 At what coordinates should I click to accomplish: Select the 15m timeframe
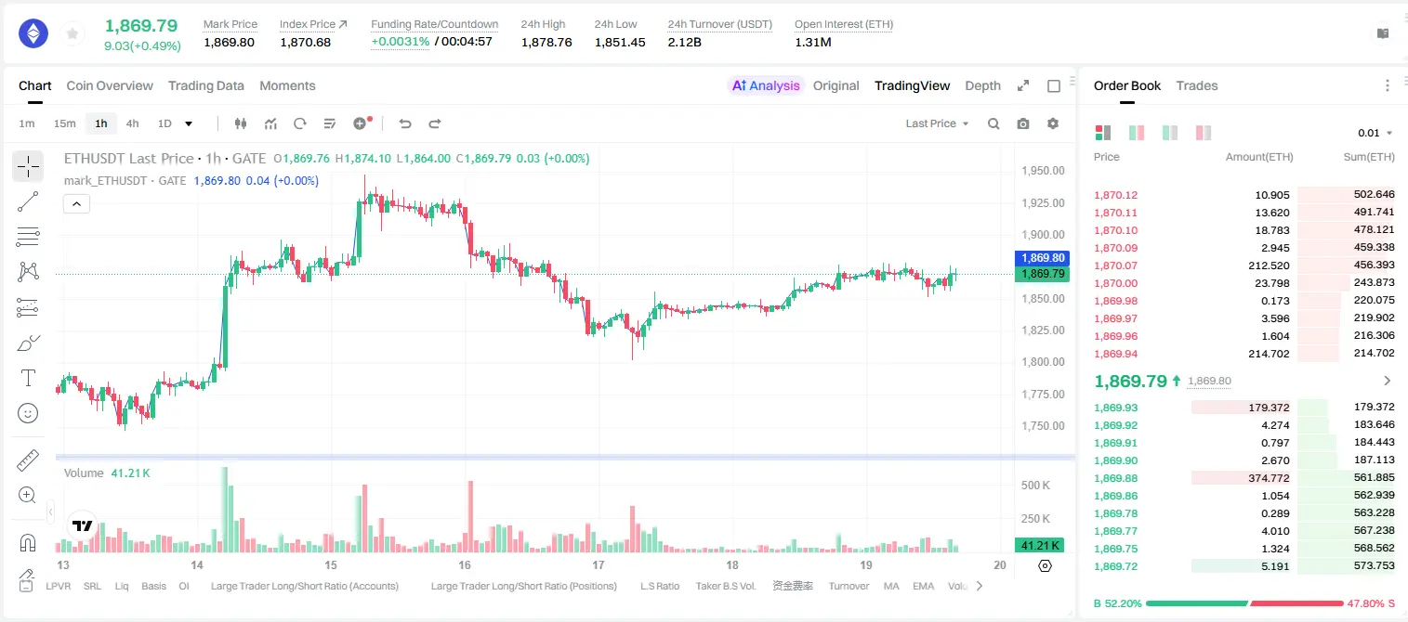[64, 123]
